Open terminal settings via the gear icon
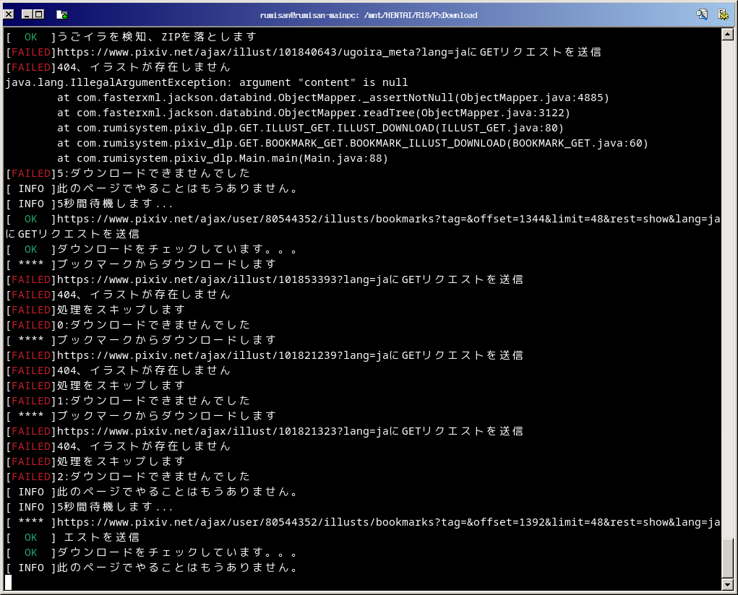The width and height of the screenshot is (738, 595). click(x=724, y=14)
